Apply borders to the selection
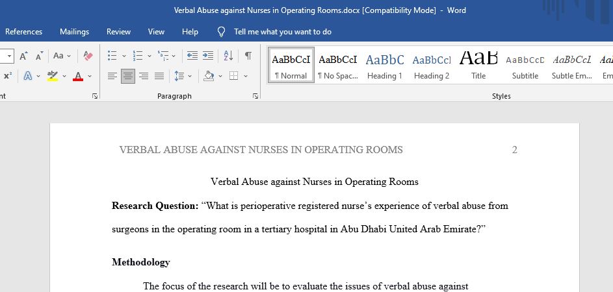The image size is (613, 292). 234,76
